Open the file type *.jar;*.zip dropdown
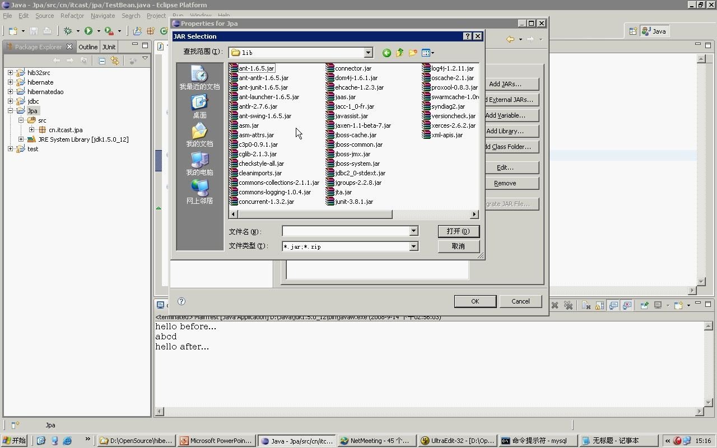This screenshot has height=448, width=717. pyautogui.click(x=413, y=246)
